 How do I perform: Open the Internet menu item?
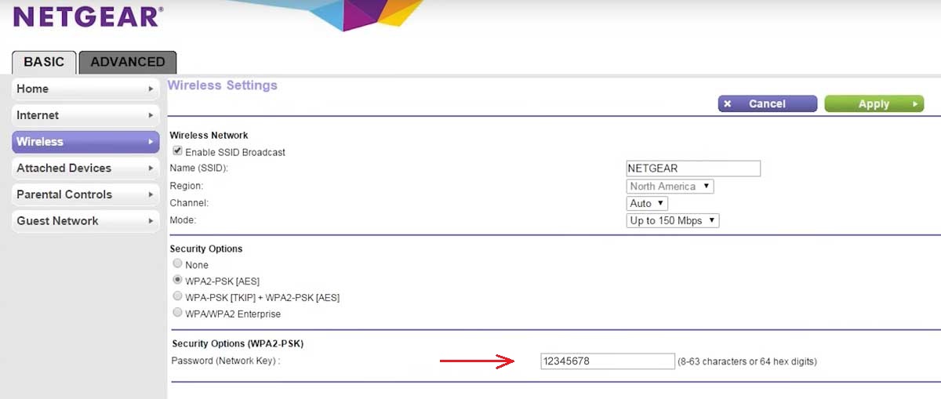tap(85, 115)
